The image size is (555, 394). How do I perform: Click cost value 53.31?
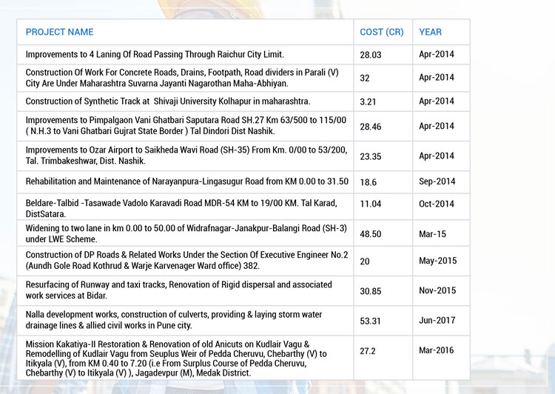370,321
